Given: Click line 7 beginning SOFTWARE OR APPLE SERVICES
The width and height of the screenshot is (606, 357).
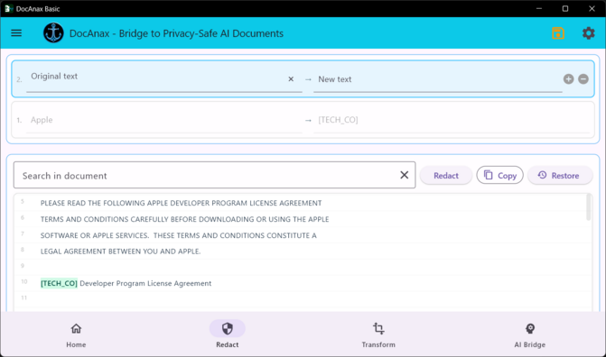Looking at the screenshot, I should click(179, 235).
